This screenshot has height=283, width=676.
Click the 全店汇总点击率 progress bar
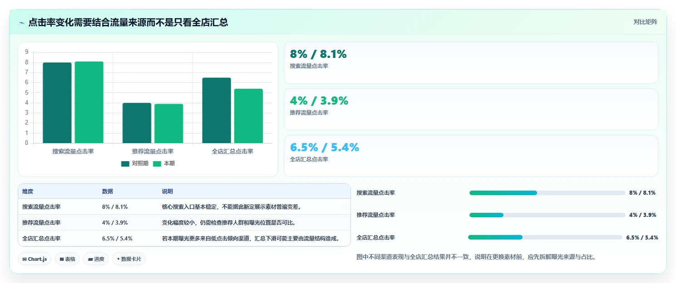pos(545,237)
